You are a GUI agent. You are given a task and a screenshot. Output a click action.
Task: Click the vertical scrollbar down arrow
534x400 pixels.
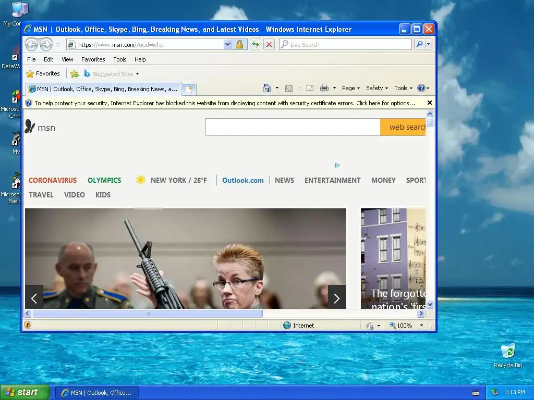coord(430,304)
